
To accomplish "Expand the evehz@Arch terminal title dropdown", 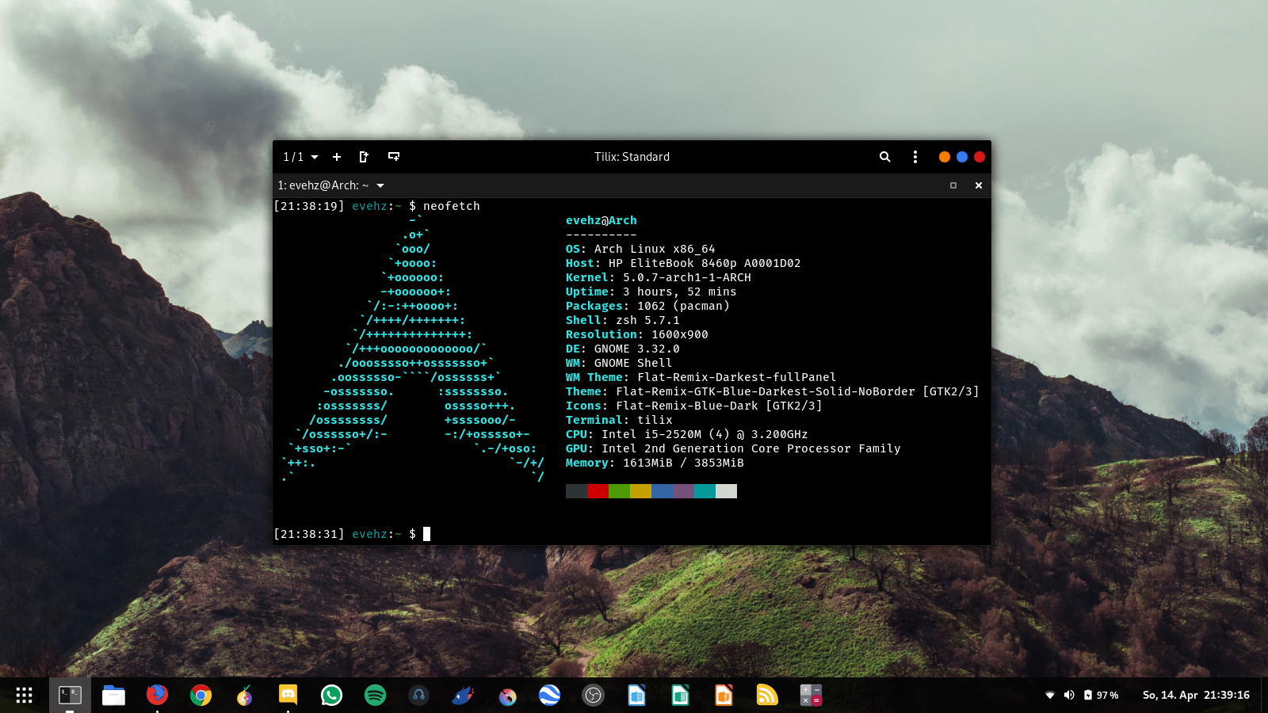I will point(331,185).
